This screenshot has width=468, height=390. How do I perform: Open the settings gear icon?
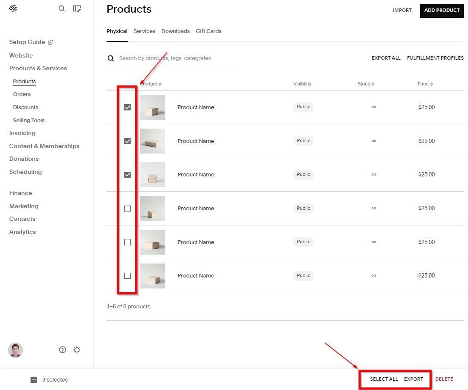click(x=77, y=350)
